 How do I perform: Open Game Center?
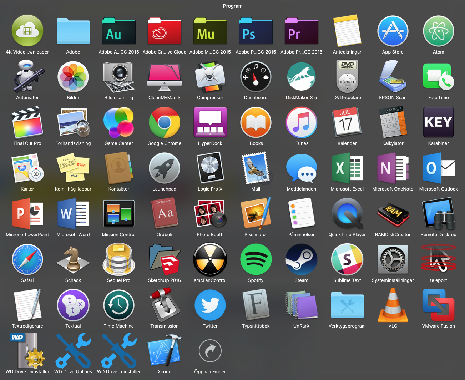pos(119,122)
